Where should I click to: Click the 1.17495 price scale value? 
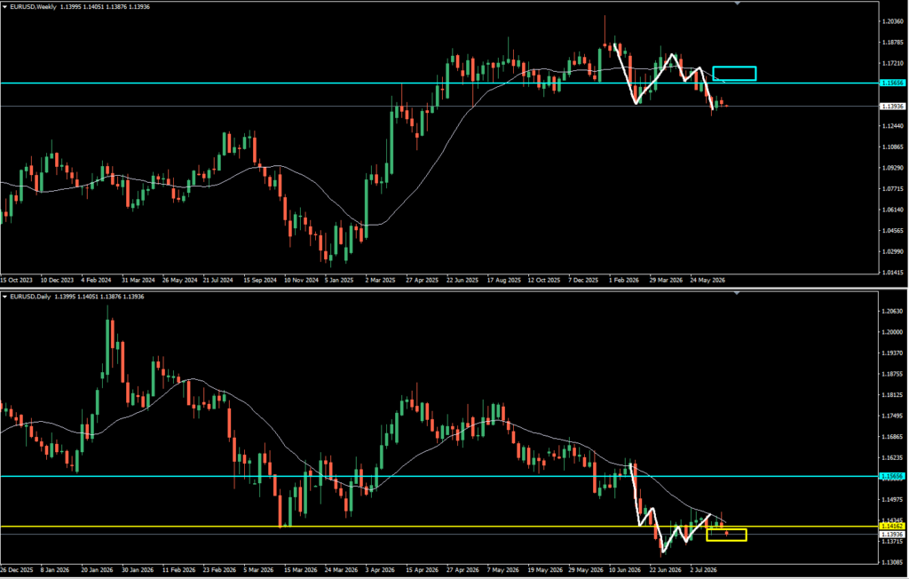[893, 416]
